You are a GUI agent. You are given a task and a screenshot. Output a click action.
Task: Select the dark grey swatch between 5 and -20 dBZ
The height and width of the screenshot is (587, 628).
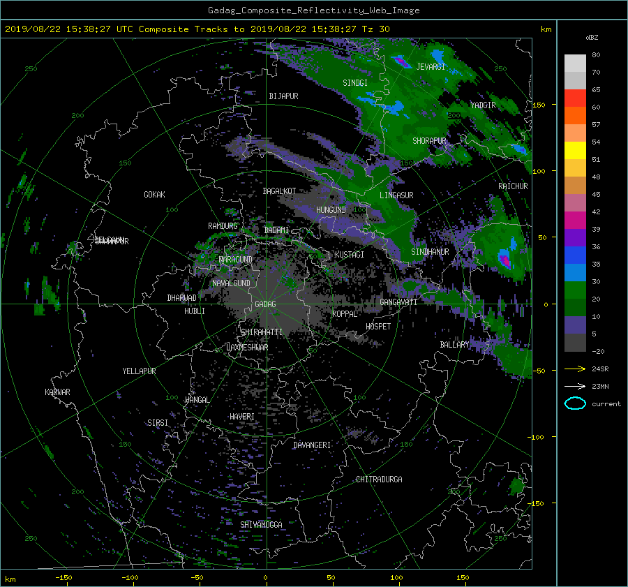click(575, 342)
